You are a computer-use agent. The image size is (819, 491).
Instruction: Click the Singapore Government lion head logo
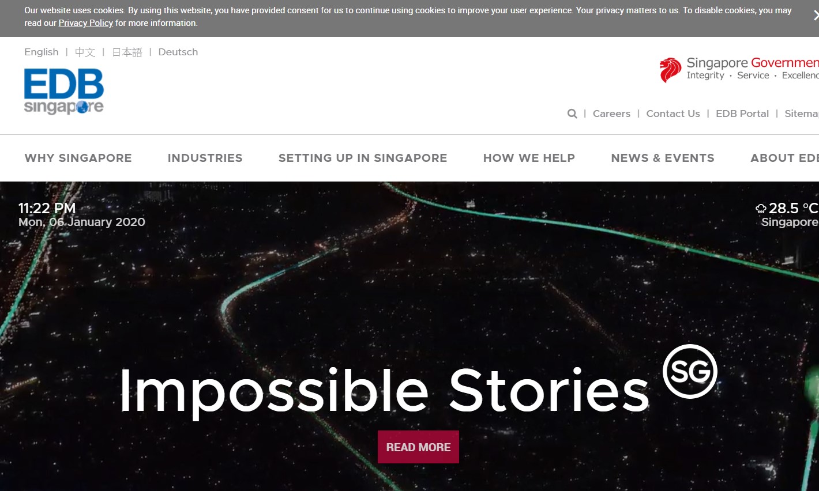coord(670,70)
